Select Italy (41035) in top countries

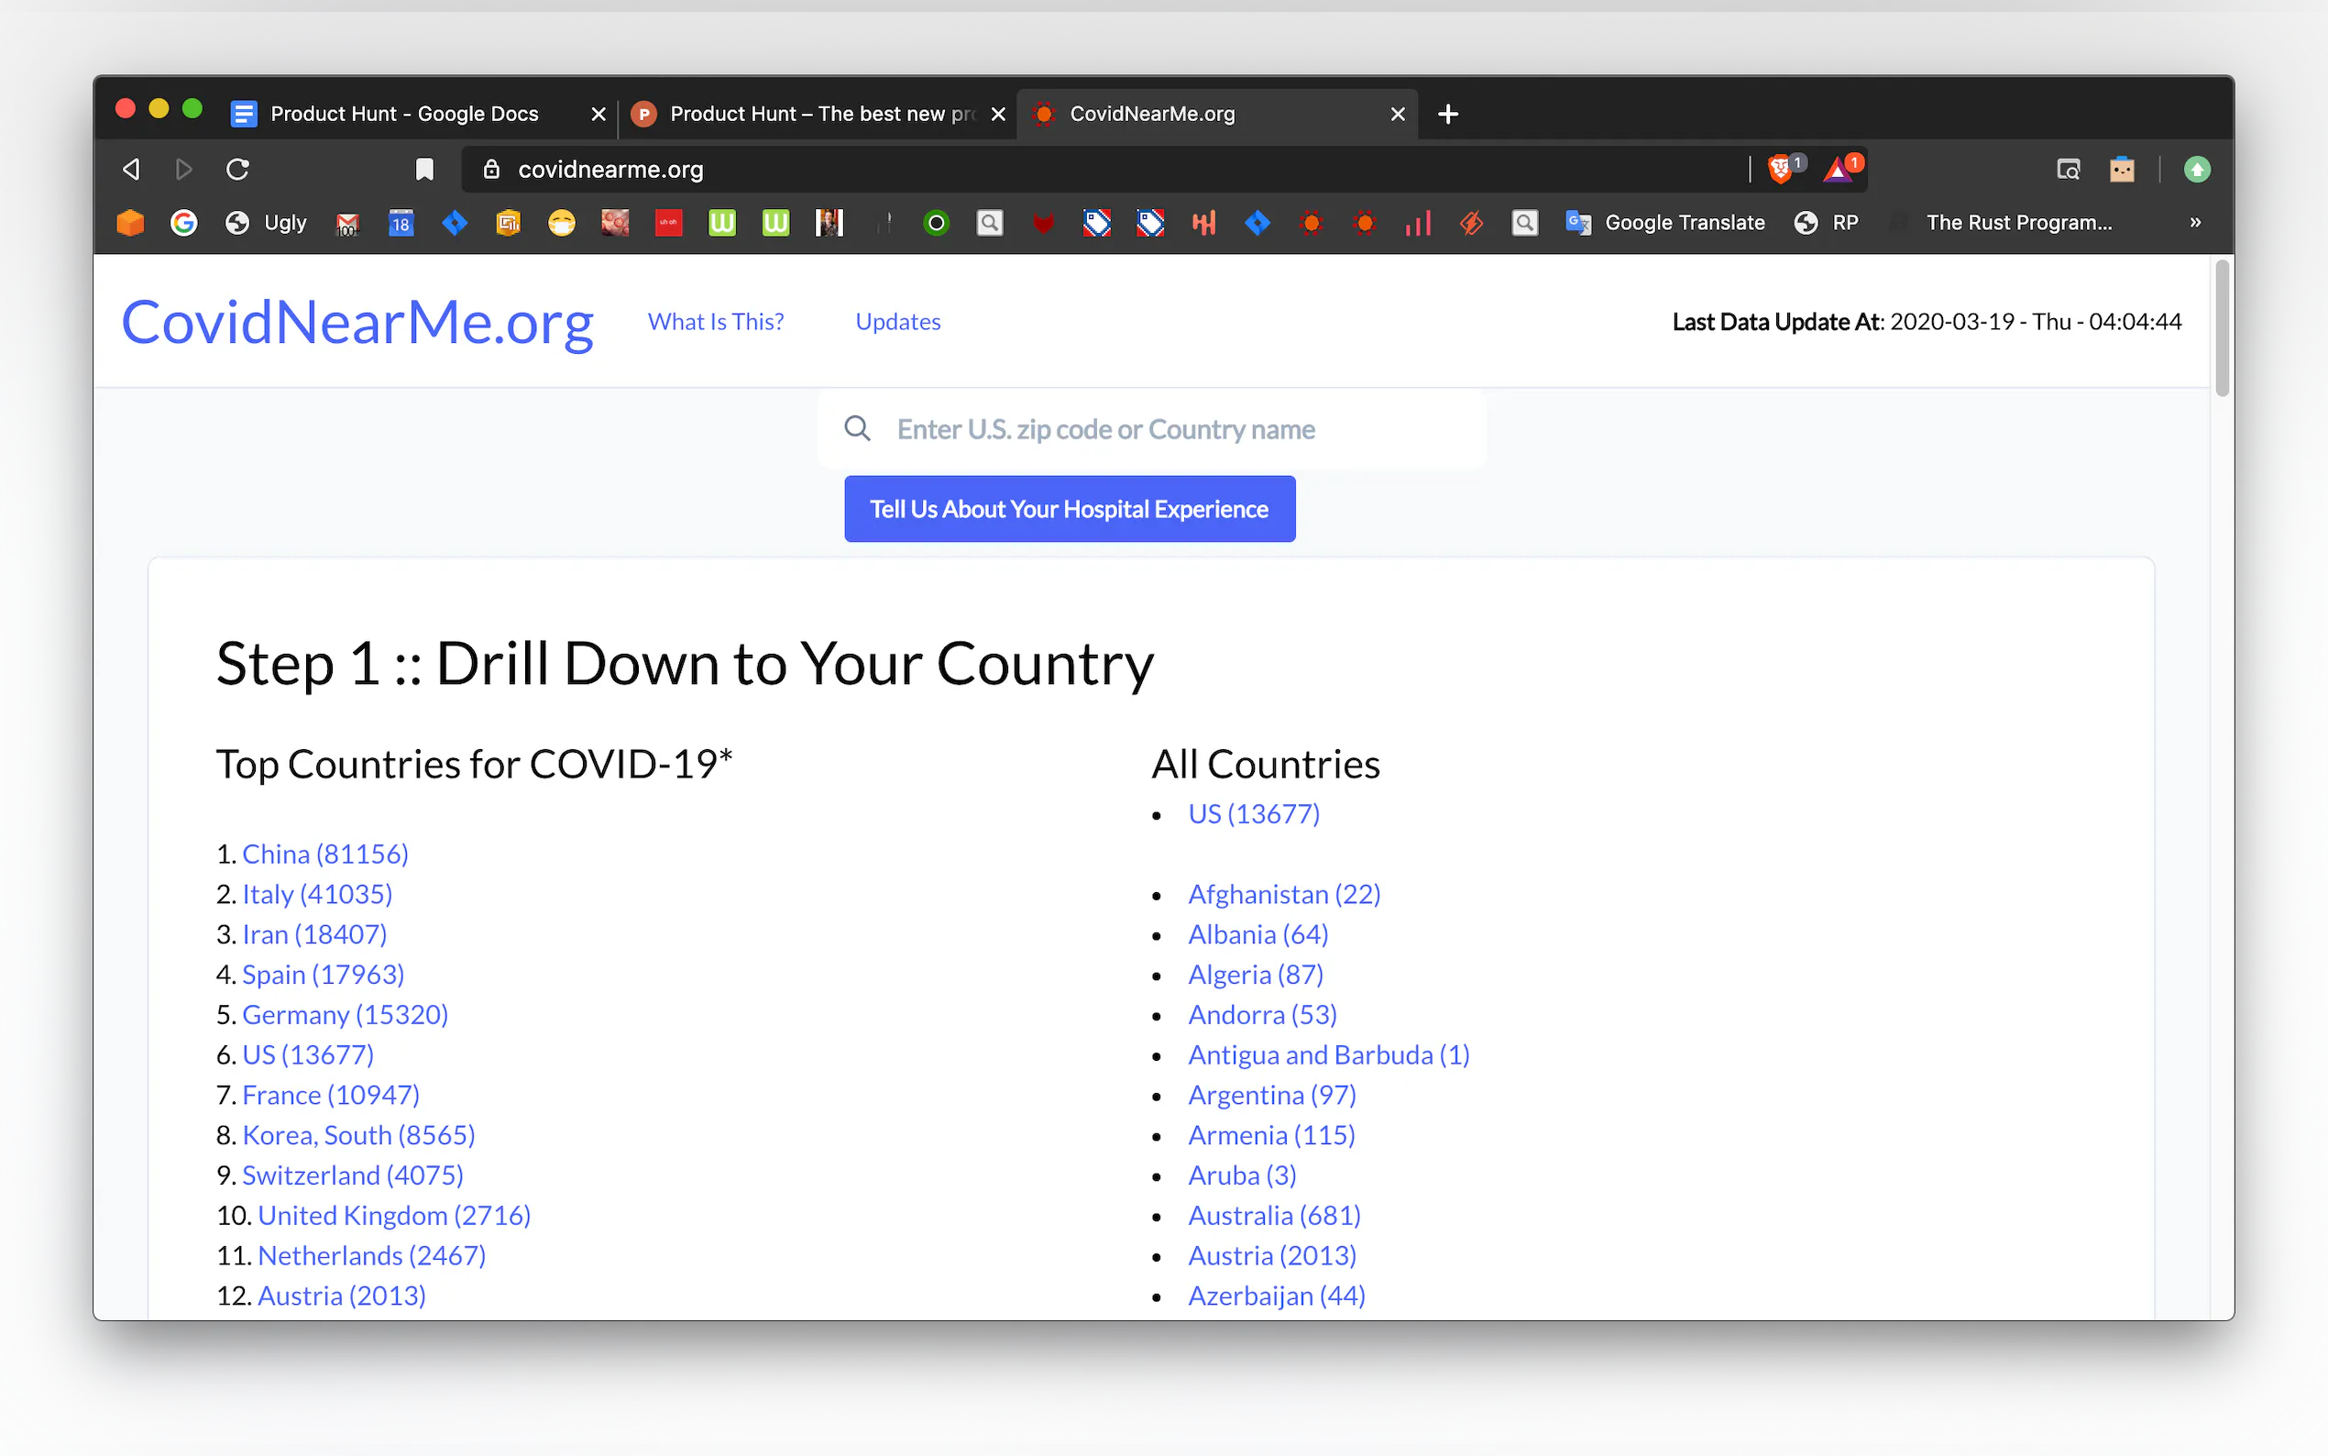(x=316, y=894)
